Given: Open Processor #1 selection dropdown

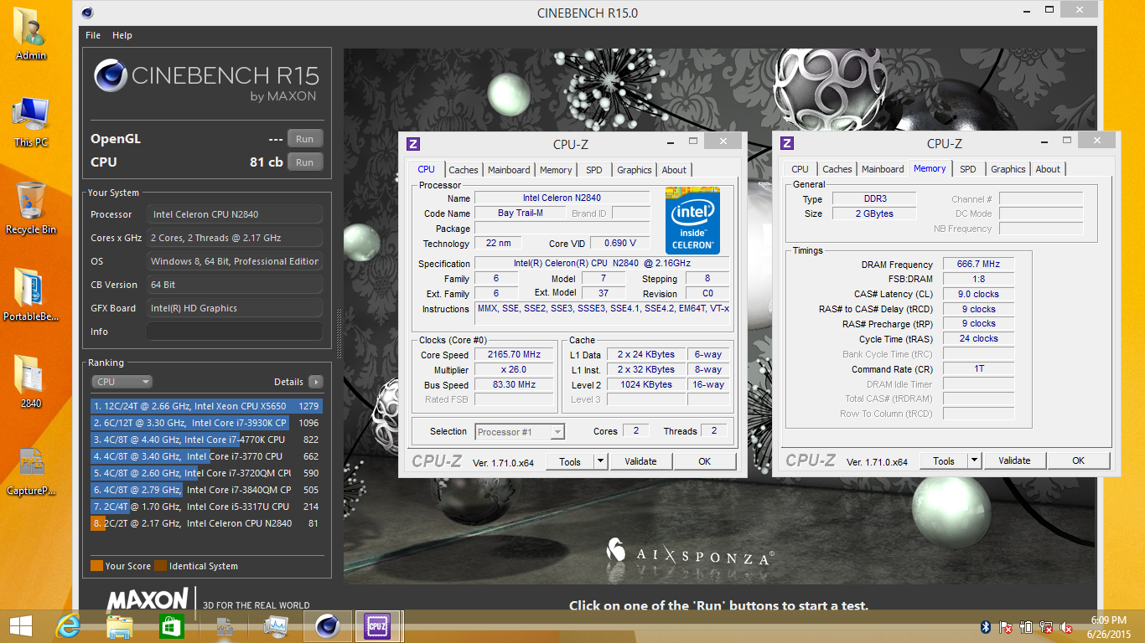Looking at the screenshot, I should coord(520,432).
